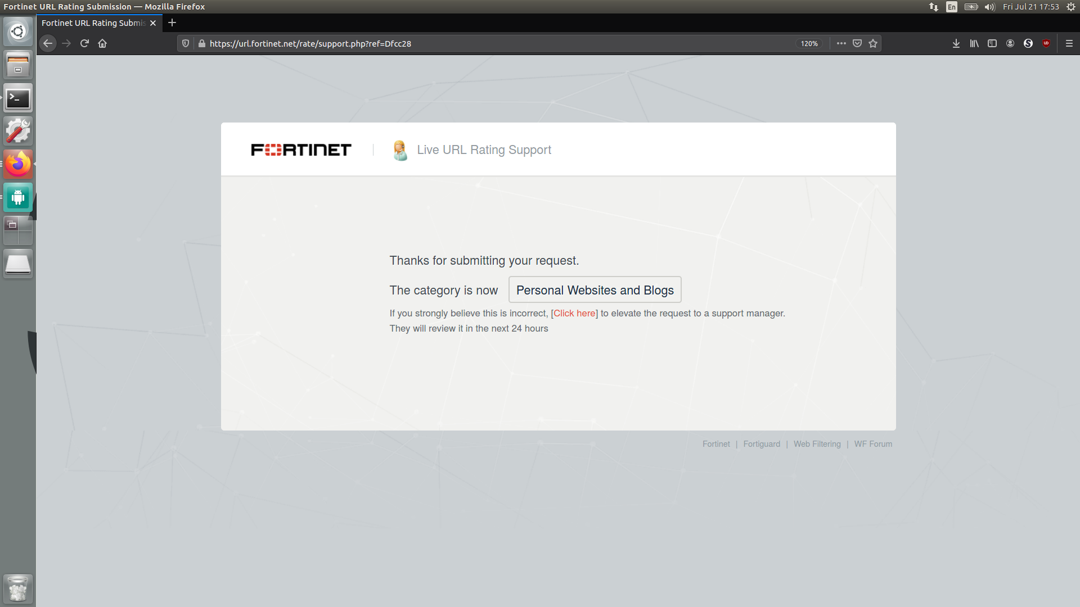Open the Web Filtering footer link
Screen dimensions: 1080x607
pyautogui.click(x=817, y=444)
